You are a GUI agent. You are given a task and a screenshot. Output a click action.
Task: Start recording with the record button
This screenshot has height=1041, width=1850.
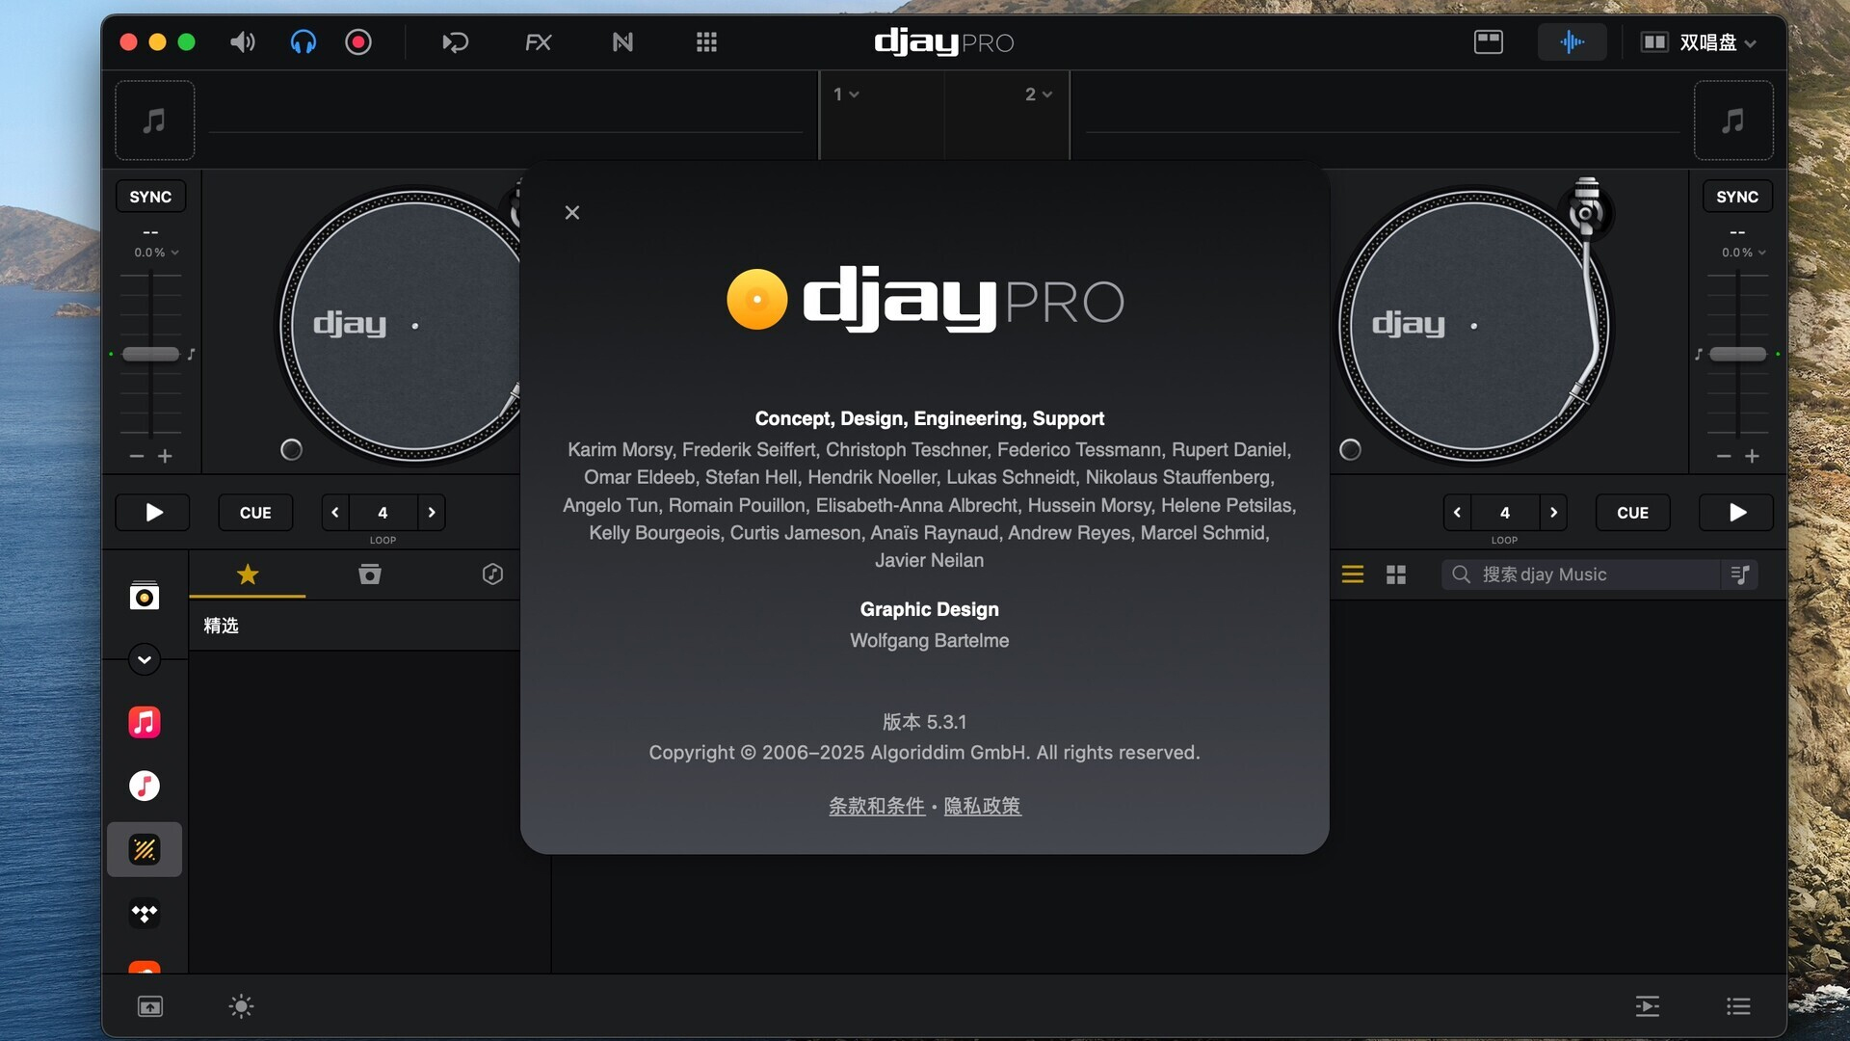358,42
